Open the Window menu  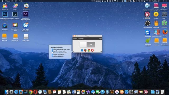[21, 1]
